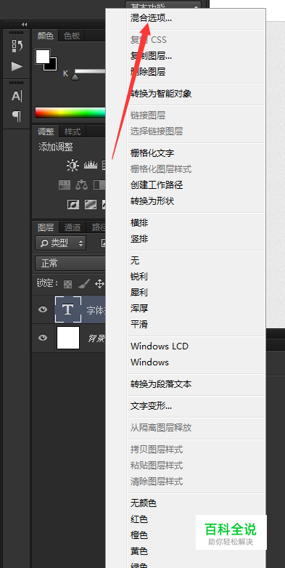This screenshot has height=568, width=285.
Task: Switch to the 图层 tab
Action: tap(46, 227)
